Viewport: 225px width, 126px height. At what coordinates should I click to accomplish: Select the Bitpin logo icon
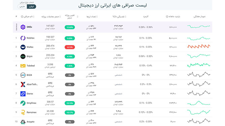23,56
